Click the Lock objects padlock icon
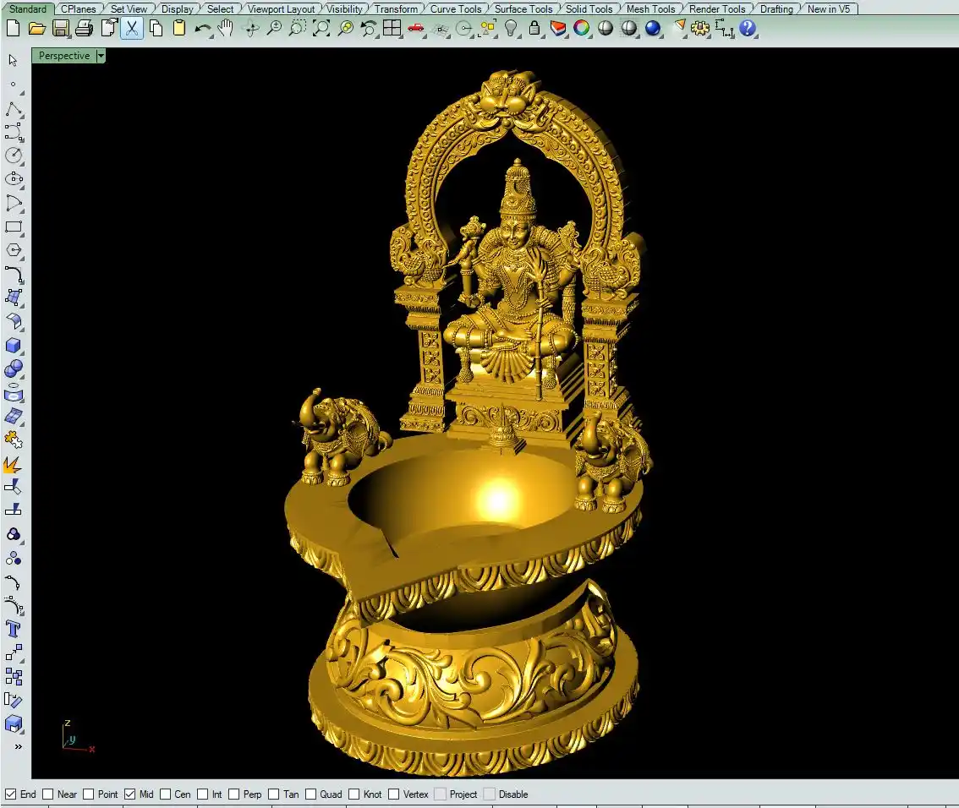The image size is (959, 808). [534, 28]
